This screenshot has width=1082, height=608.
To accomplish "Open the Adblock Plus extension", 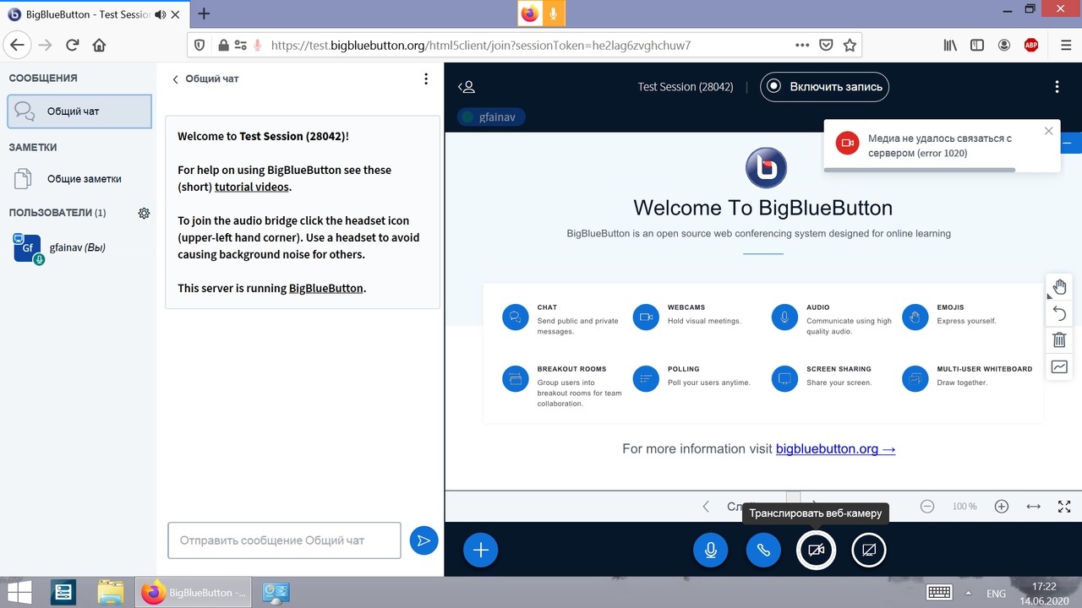I will (1030, 46).
